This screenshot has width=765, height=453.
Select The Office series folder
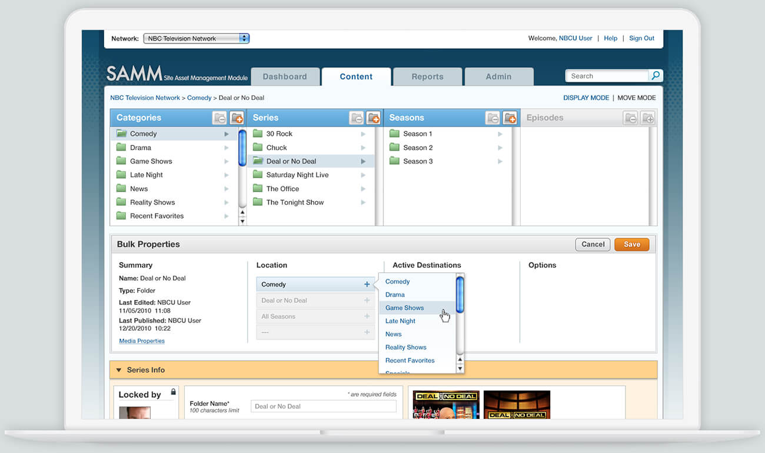click(282, 189)
